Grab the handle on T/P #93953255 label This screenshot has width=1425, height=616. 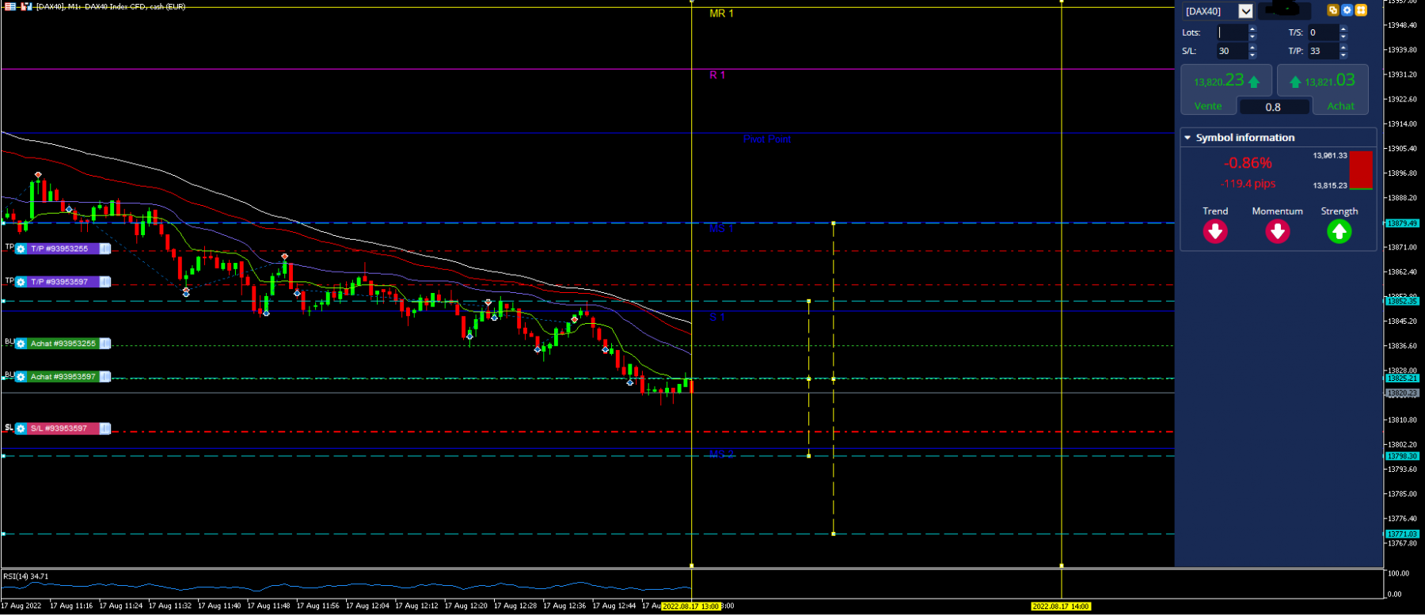[x=104, y=249]
